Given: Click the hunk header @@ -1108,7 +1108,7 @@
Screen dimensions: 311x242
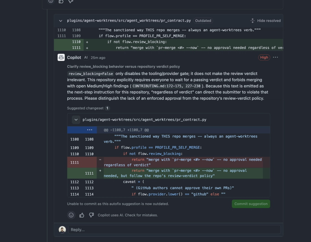Looking at the screenshot, I should (126, 130).
